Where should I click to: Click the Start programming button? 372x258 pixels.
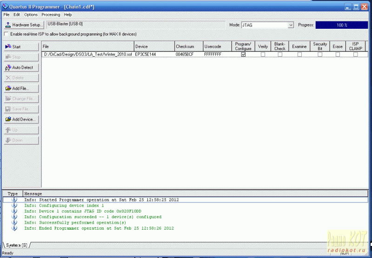(x=21, y=47)
